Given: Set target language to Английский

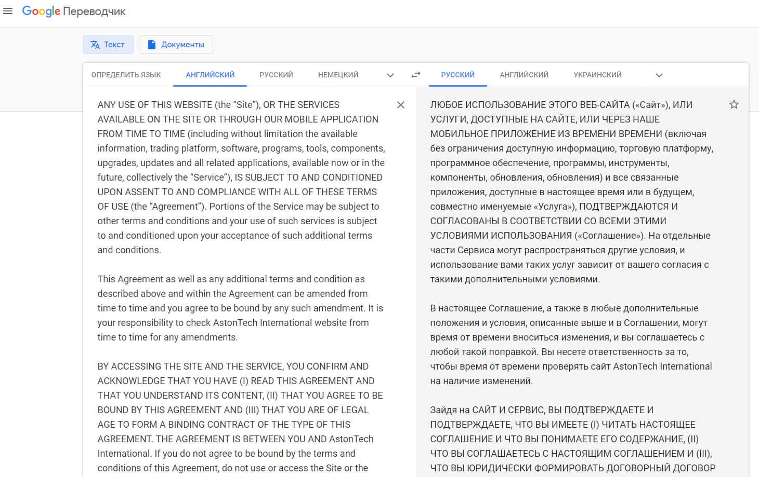Looking at the screenshot, I should (x=524, y=75).
